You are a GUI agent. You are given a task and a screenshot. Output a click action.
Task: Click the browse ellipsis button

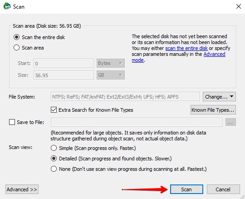coord(230,122)
